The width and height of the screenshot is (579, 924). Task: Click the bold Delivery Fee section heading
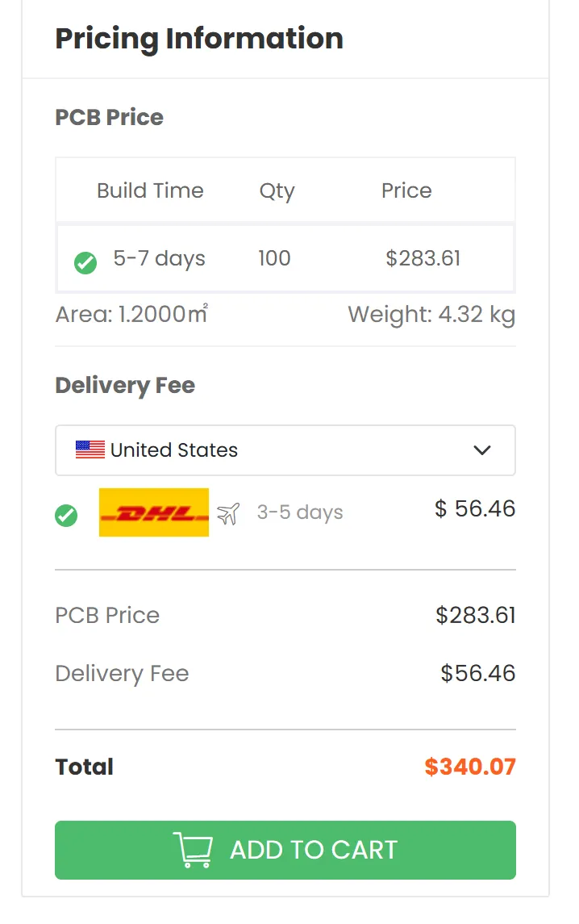click(125, 385)
